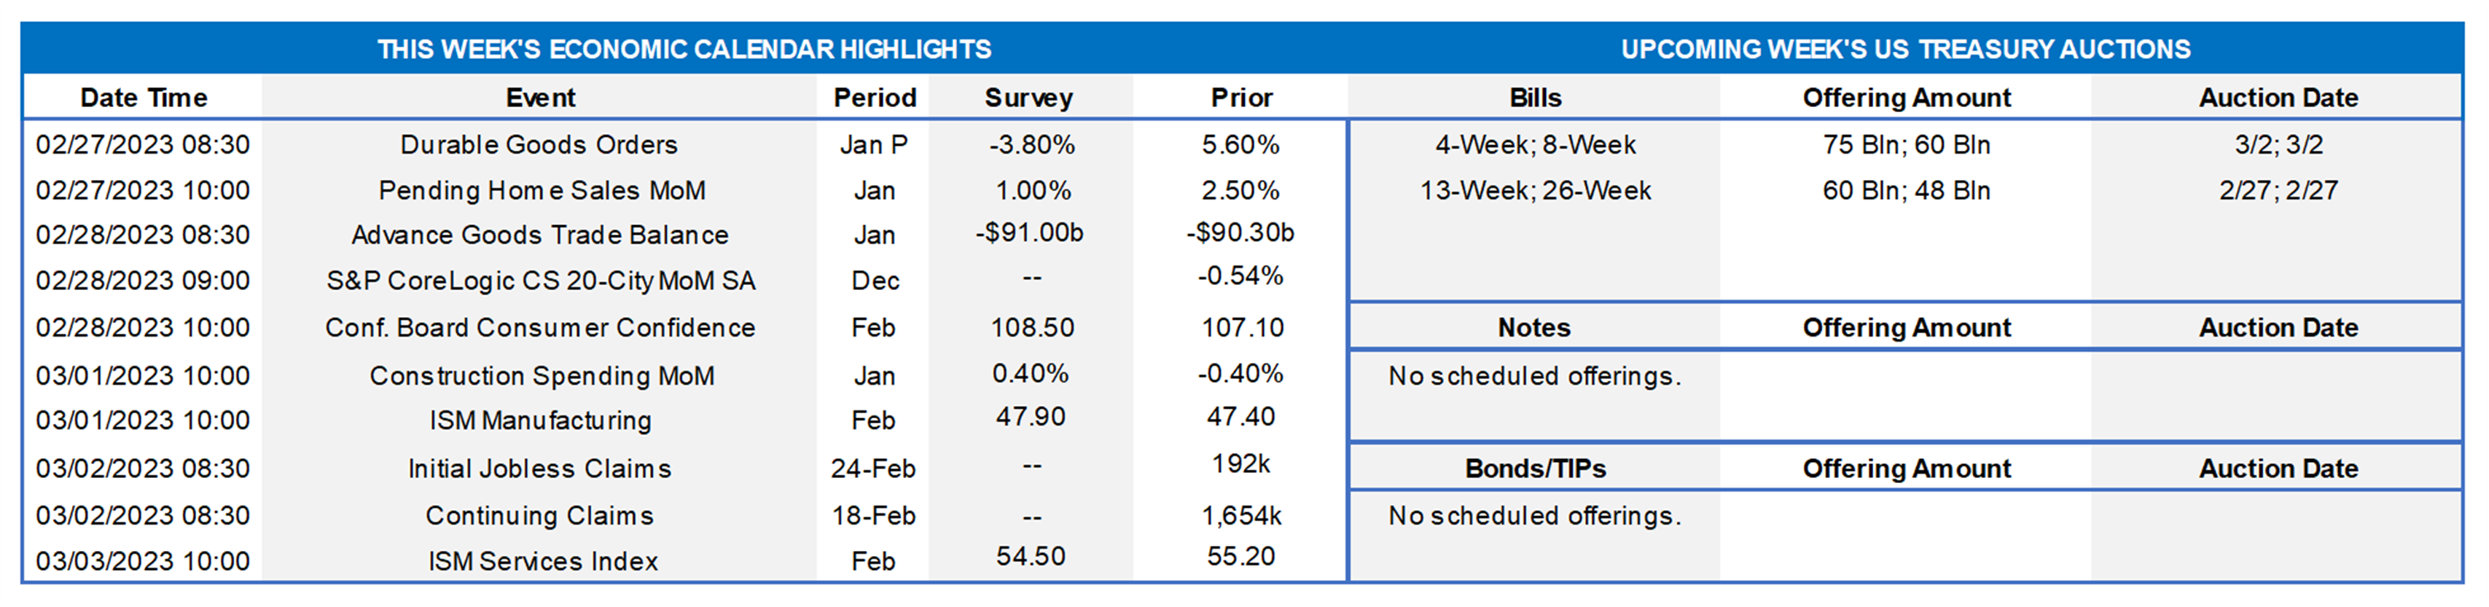Select S&P CoreLogic CS 20-City MoM SA

click(540, 281)
